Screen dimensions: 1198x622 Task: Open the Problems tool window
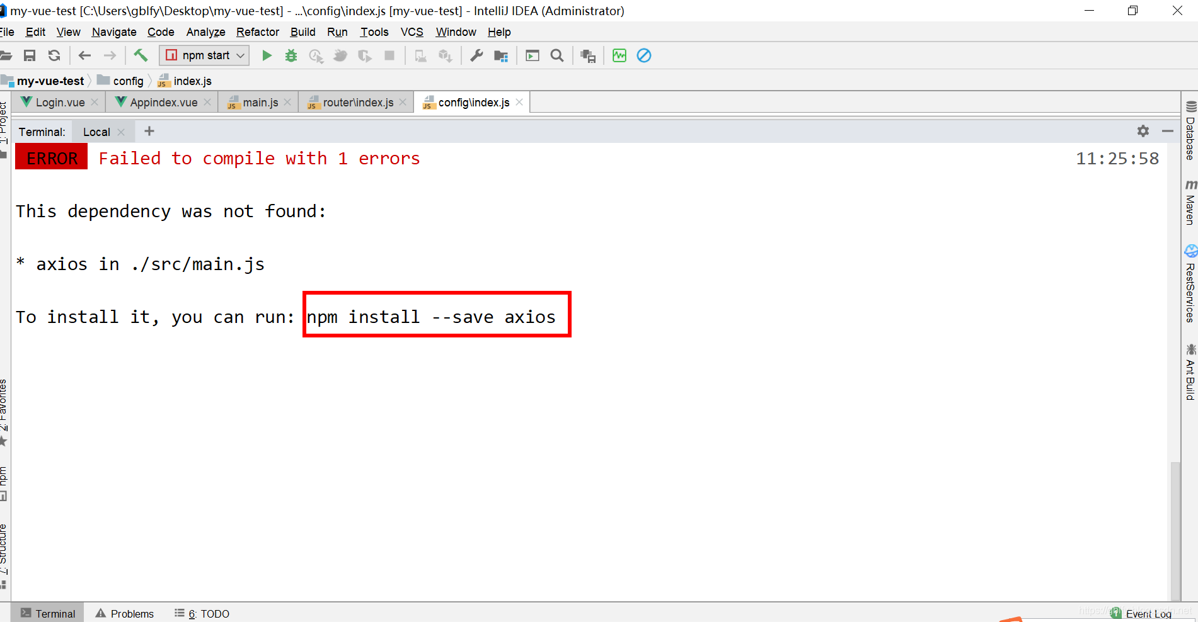click(x=124, y=613)
